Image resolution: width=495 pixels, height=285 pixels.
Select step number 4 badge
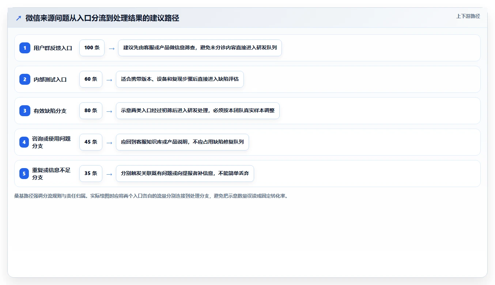tap(24, 142)
